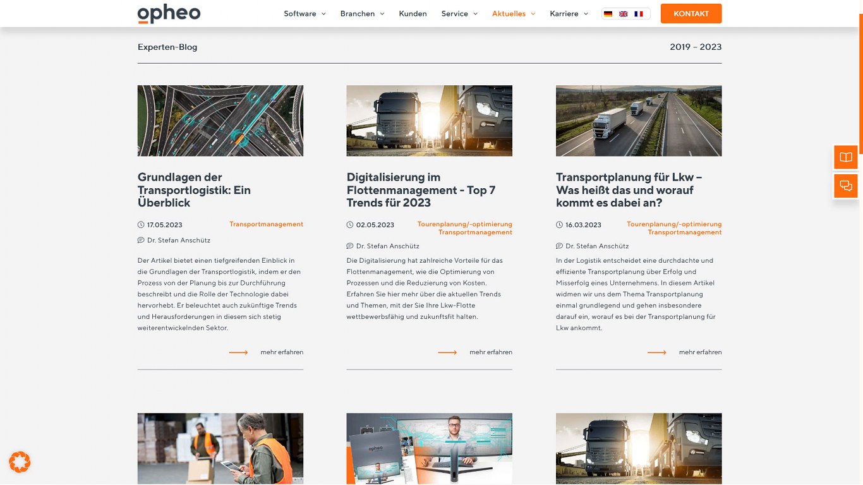Open trucks at sunset thumbnail in bottom row
Image resolution: width=863 pixels, height=485 pixels.
tap(639, 449)
